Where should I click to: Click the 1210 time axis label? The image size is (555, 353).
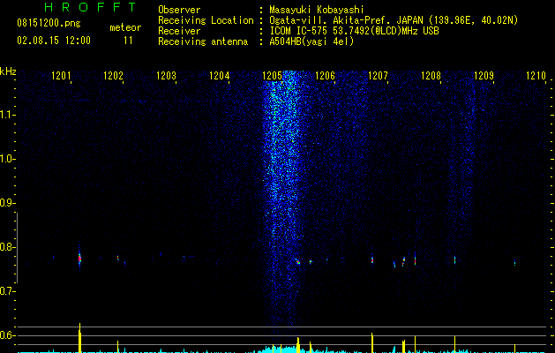pos(536,75)
